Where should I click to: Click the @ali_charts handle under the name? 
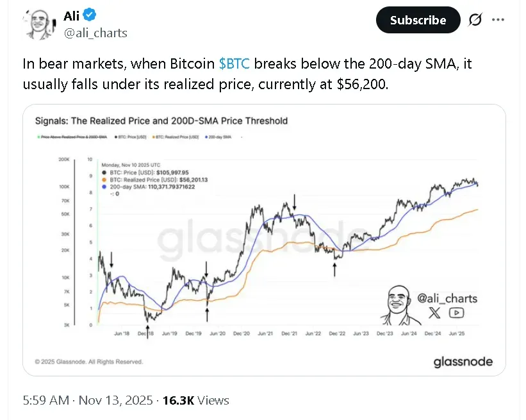(95, 33)
